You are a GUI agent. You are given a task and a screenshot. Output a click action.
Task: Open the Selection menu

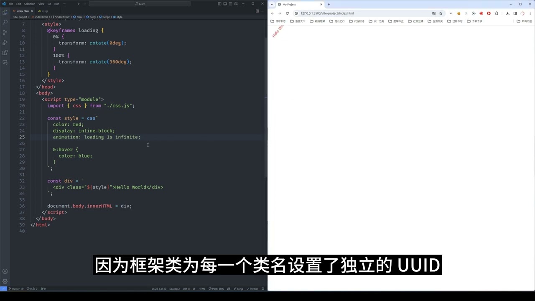(30, 4)
